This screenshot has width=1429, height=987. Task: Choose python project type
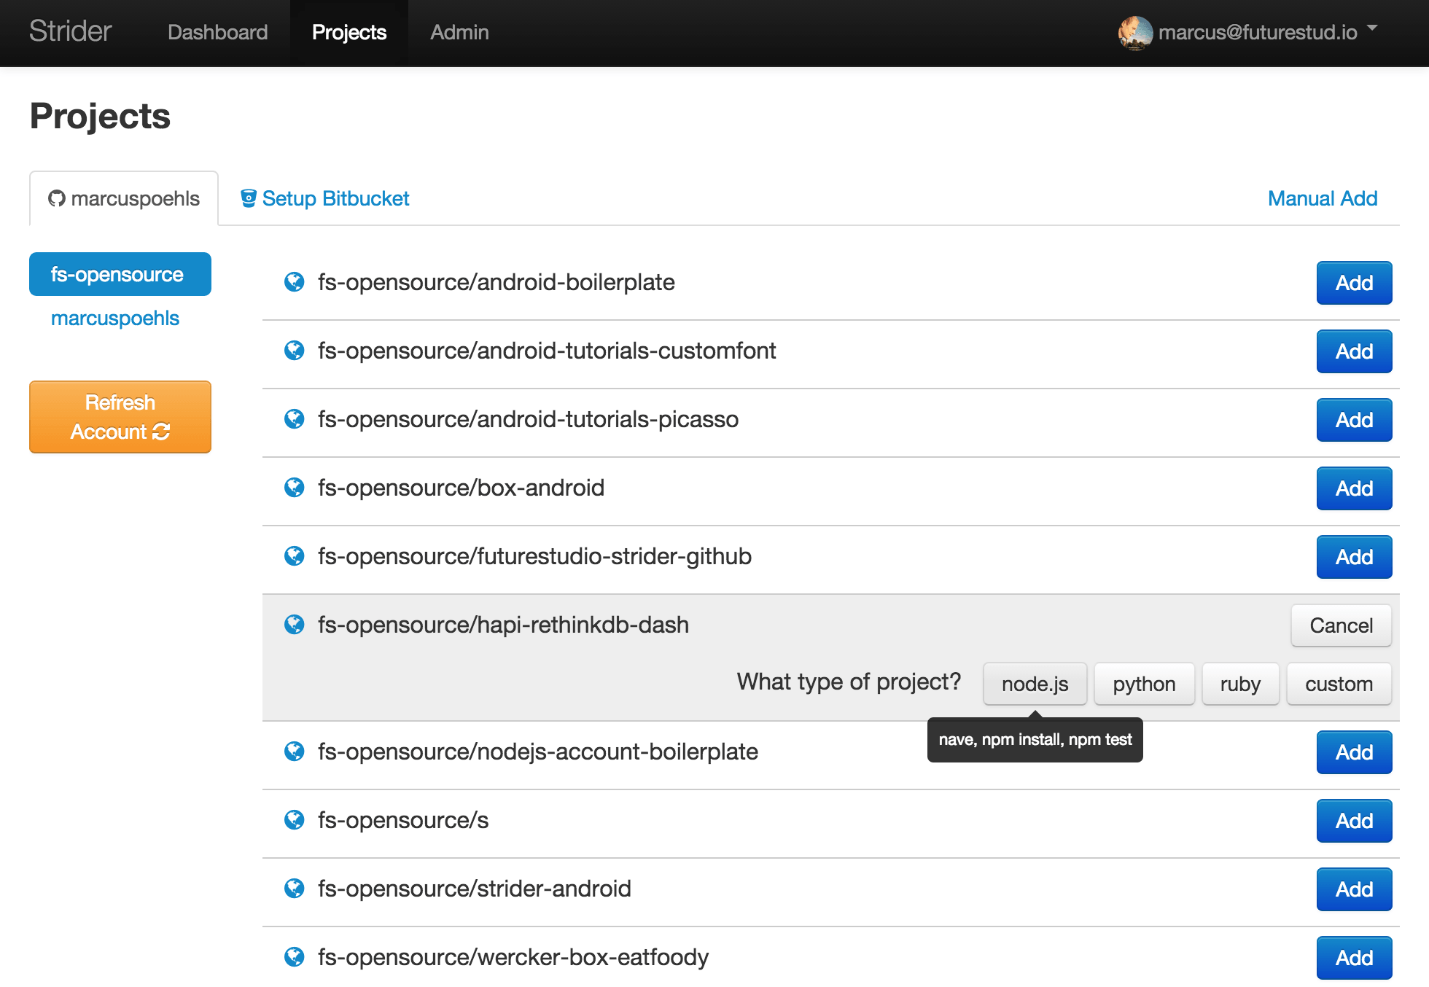(x=1144, y=684)
